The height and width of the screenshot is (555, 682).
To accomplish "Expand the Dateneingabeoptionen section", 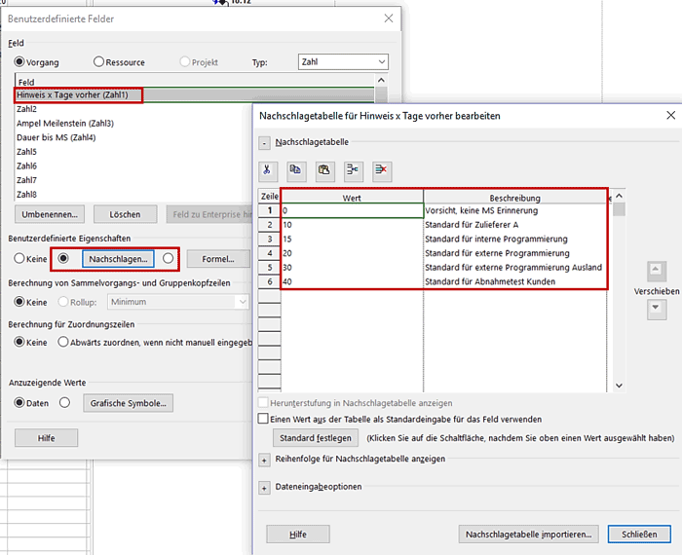I will (x=264, y=487).
